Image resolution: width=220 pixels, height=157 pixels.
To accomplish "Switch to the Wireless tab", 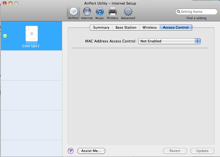I will [x=150, y=27].
